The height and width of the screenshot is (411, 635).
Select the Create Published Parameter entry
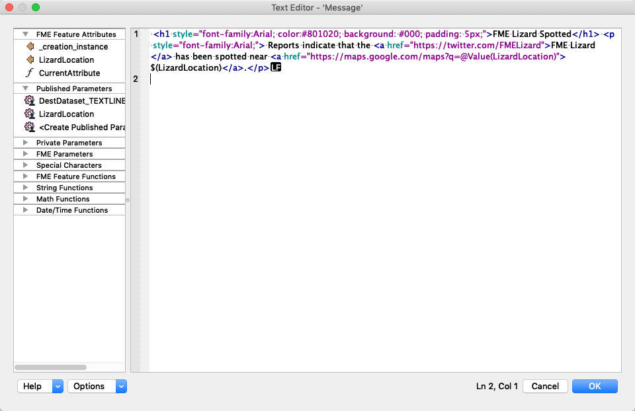click(x=82, y=128)
